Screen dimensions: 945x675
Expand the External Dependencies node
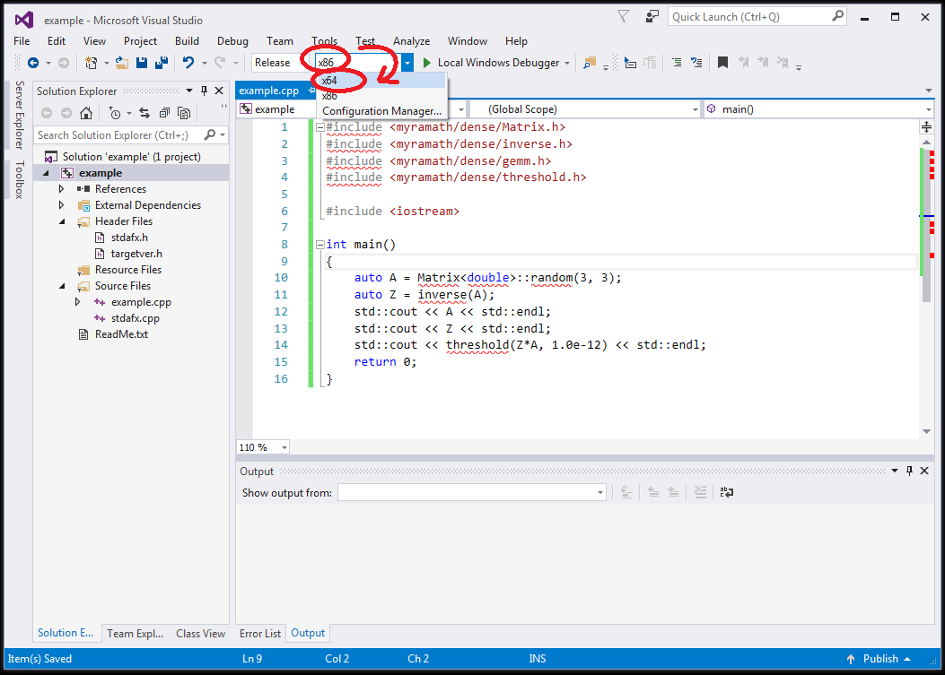coord(61,205)
